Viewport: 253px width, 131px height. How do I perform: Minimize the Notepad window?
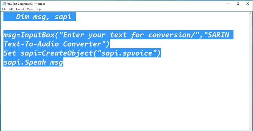pyautogui.click(x=228, y=4)
